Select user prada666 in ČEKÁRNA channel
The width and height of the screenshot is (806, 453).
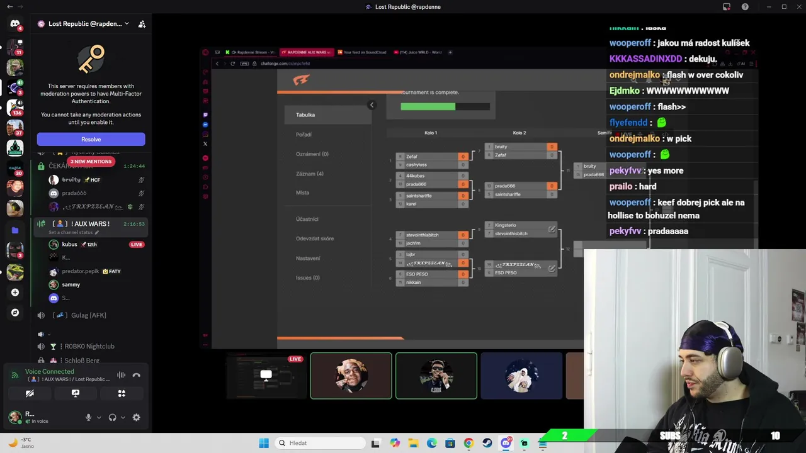[96, 193]
